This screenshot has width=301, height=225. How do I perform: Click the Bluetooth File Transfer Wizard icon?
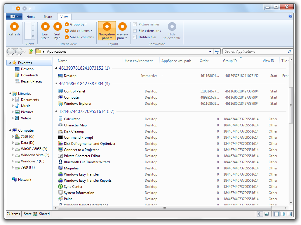pyautogui.click(x=60, y=162)
